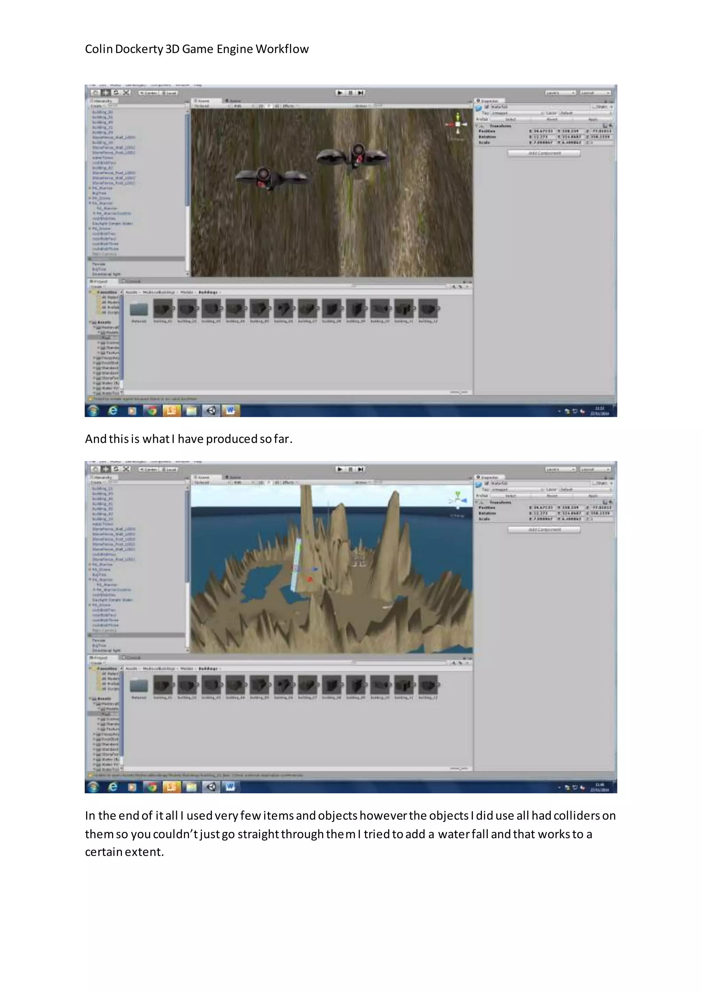This screenshot has width=702, height=992.
Task: Open the Transform gear menu in the drone screenshot
Action: coord(610,126)
